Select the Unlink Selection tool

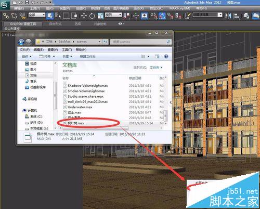coord(14,16)
